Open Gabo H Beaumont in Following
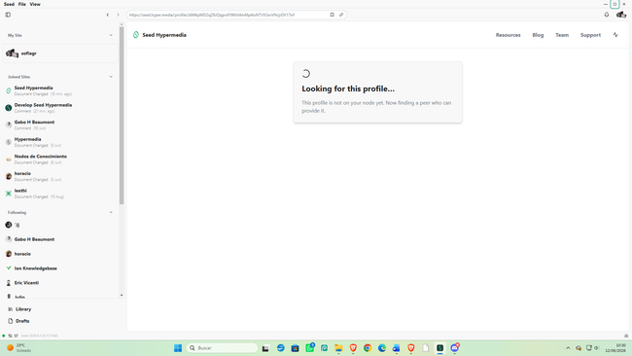 (x=60, y=239)
